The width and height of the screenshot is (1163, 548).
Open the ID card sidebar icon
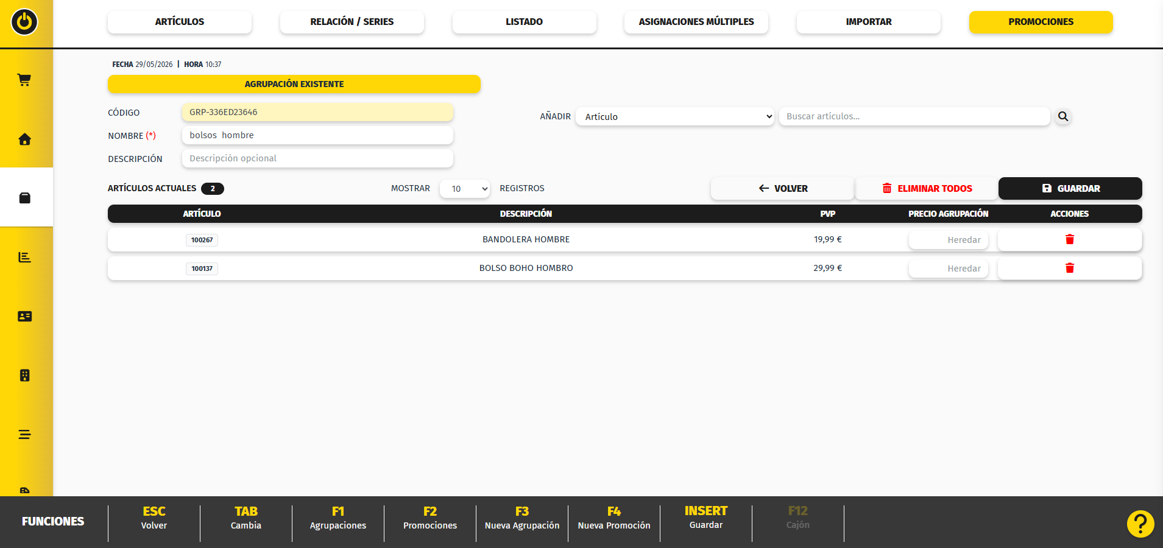[x=24, y=316]
